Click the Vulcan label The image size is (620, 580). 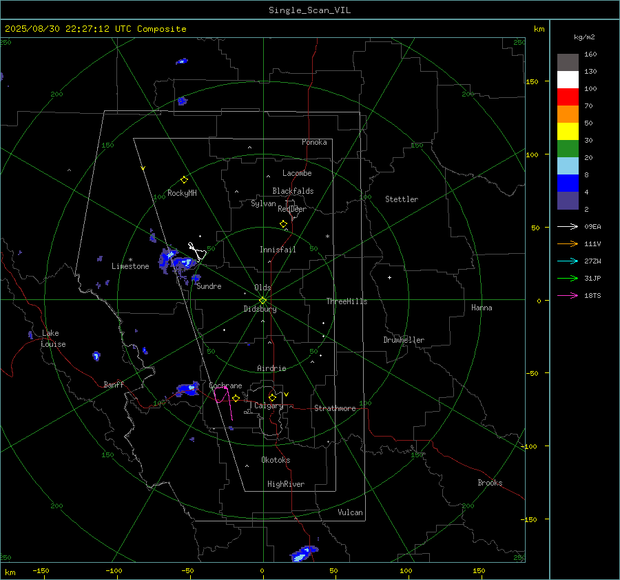(350, 512)
